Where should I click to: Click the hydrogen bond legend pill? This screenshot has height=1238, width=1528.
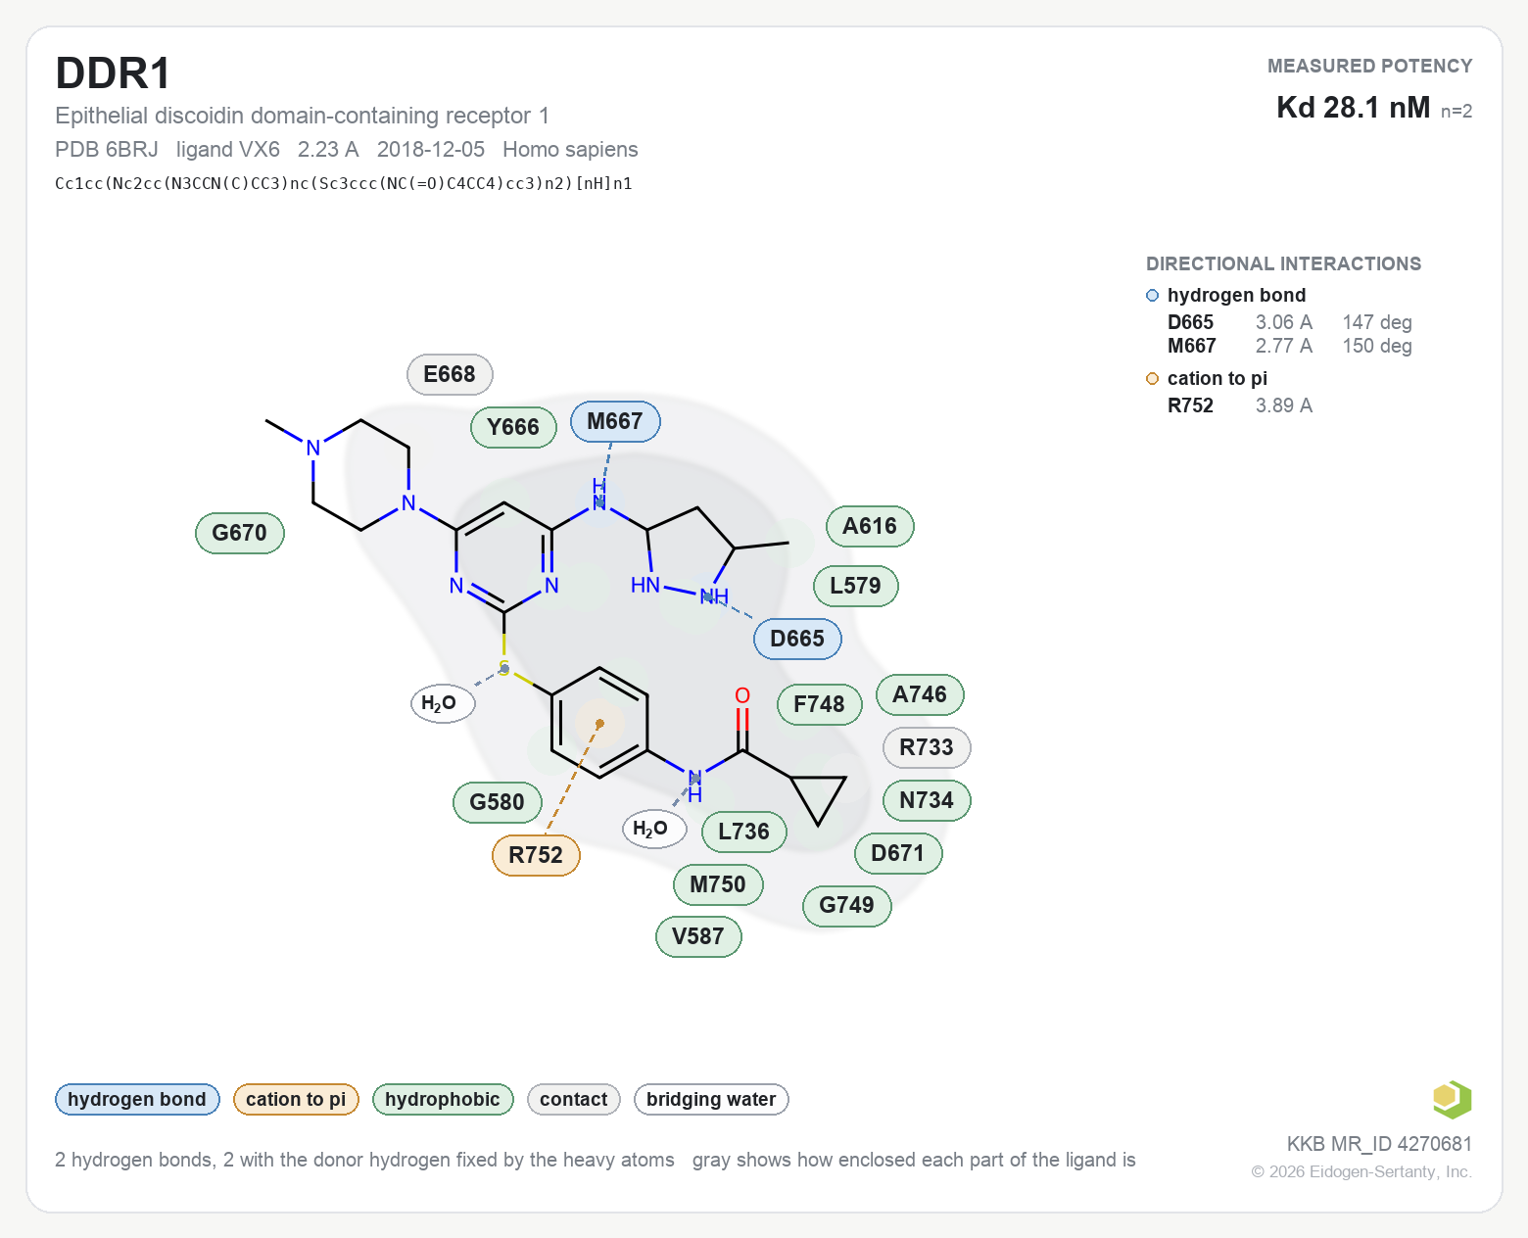tap(137, 1100)
